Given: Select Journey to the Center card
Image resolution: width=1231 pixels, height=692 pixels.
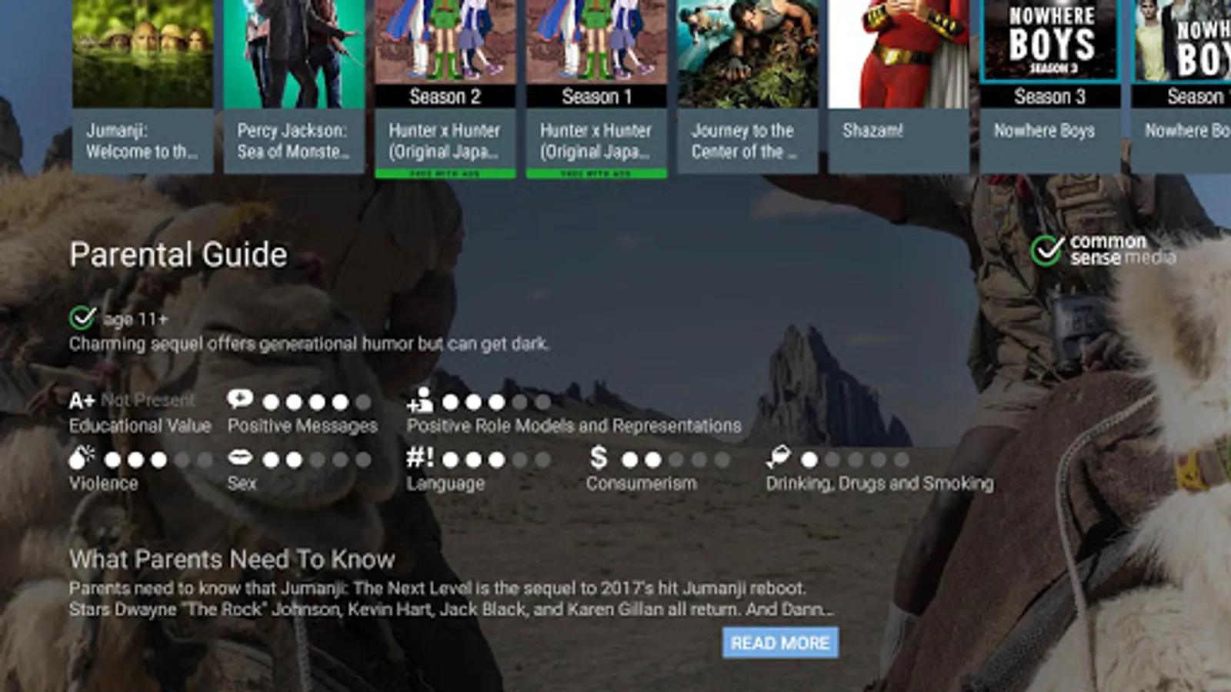Looking at the screenshot, I should click(x=747, y=87).
